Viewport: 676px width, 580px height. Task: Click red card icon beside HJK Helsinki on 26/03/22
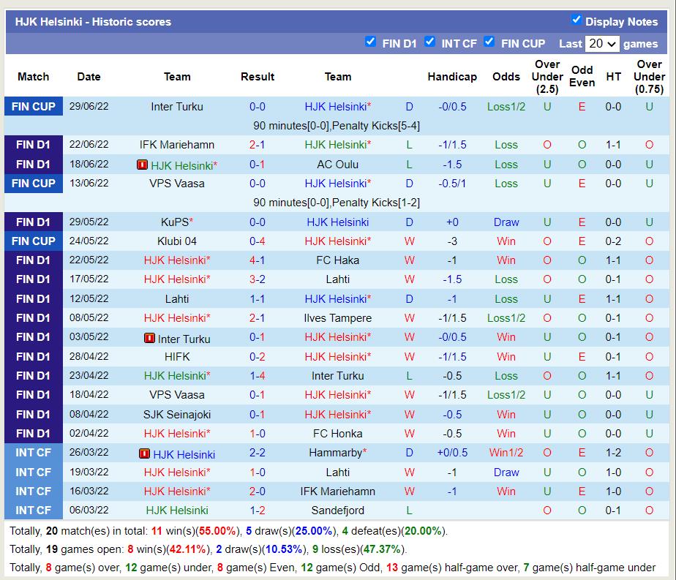144,453
